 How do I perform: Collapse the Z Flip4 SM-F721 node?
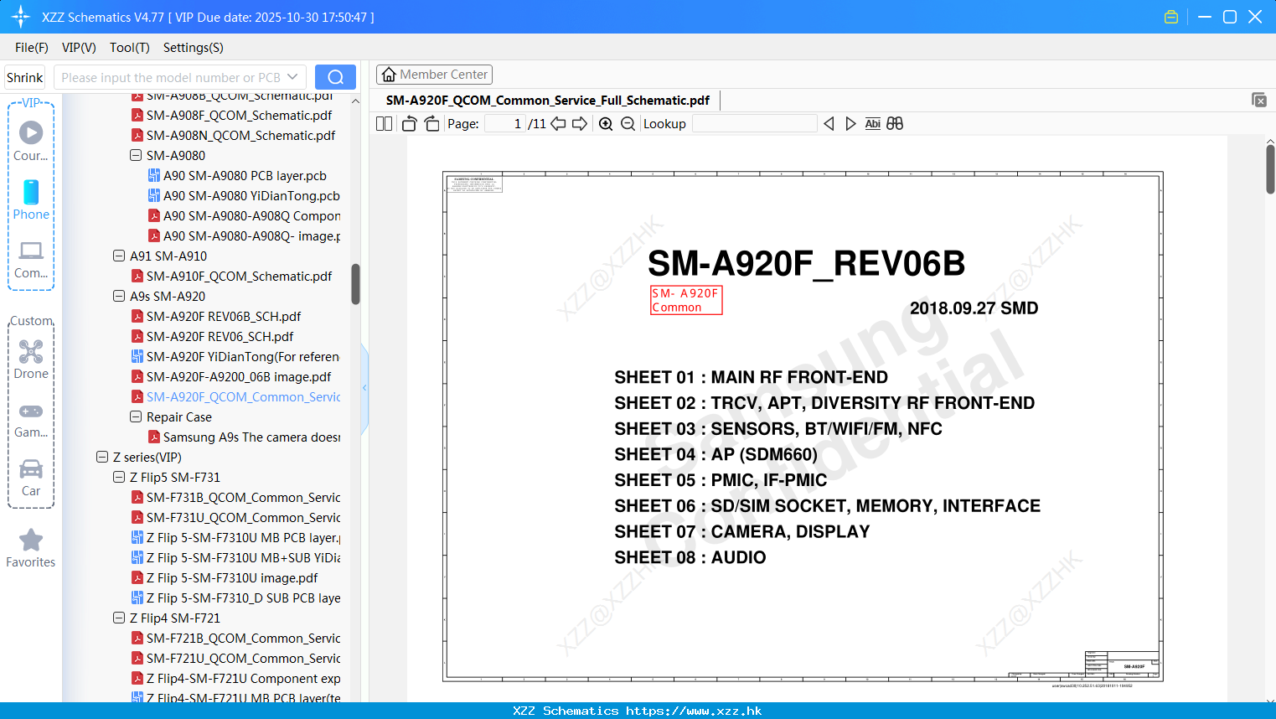(119, 618)
